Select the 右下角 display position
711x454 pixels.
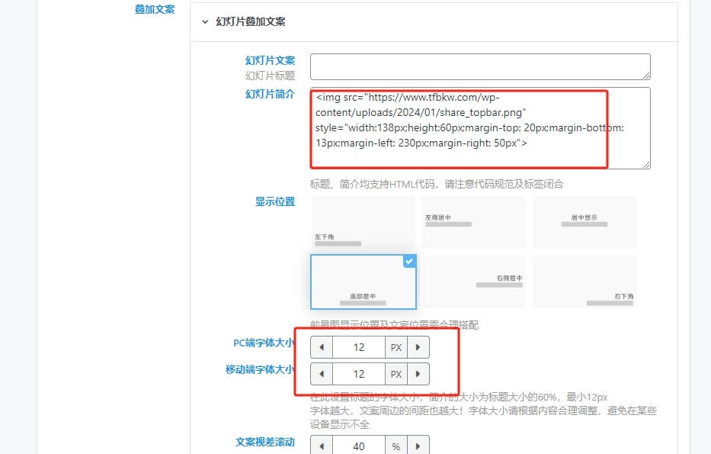584,281
